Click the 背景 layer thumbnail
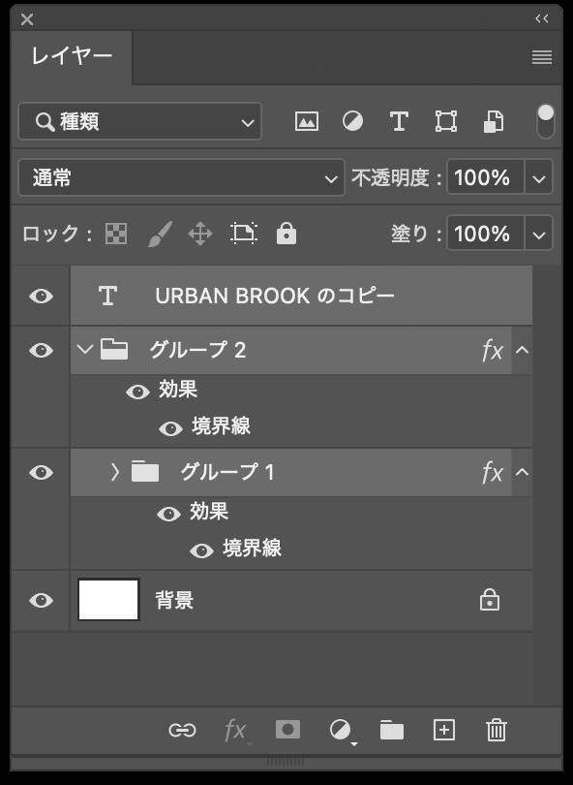 coord(107,599)
